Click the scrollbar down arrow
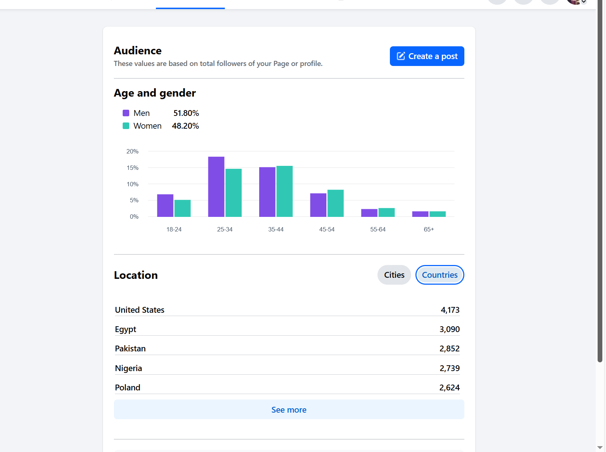Screen dimensions: 606x452 (600, 447)
